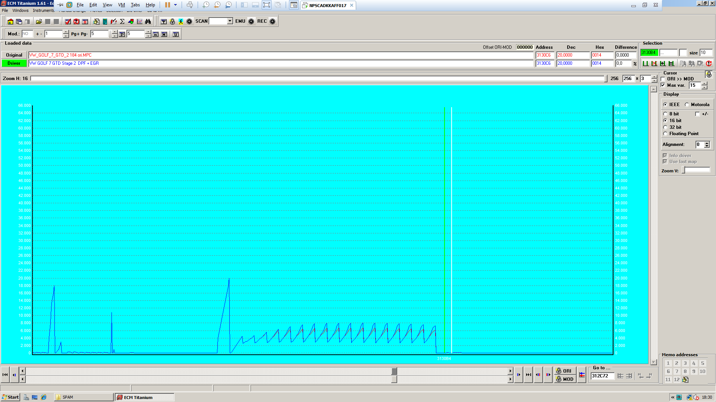
Task: Open the Help menu
Action: tap(150, 5)
